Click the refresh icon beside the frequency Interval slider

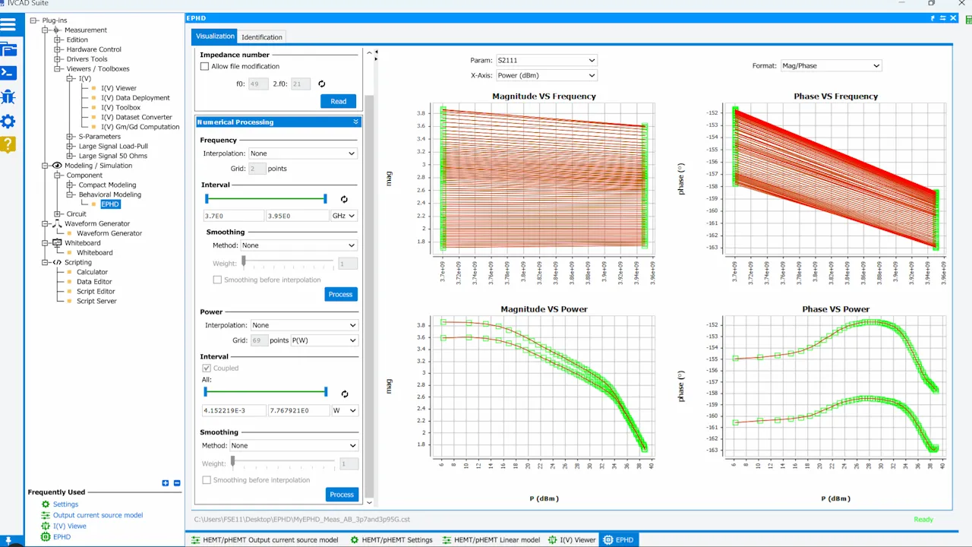344,199
